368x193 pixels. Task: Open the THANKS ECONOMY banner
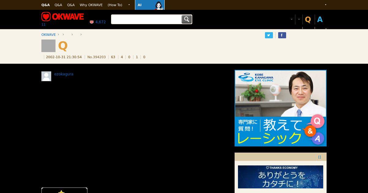281,177
